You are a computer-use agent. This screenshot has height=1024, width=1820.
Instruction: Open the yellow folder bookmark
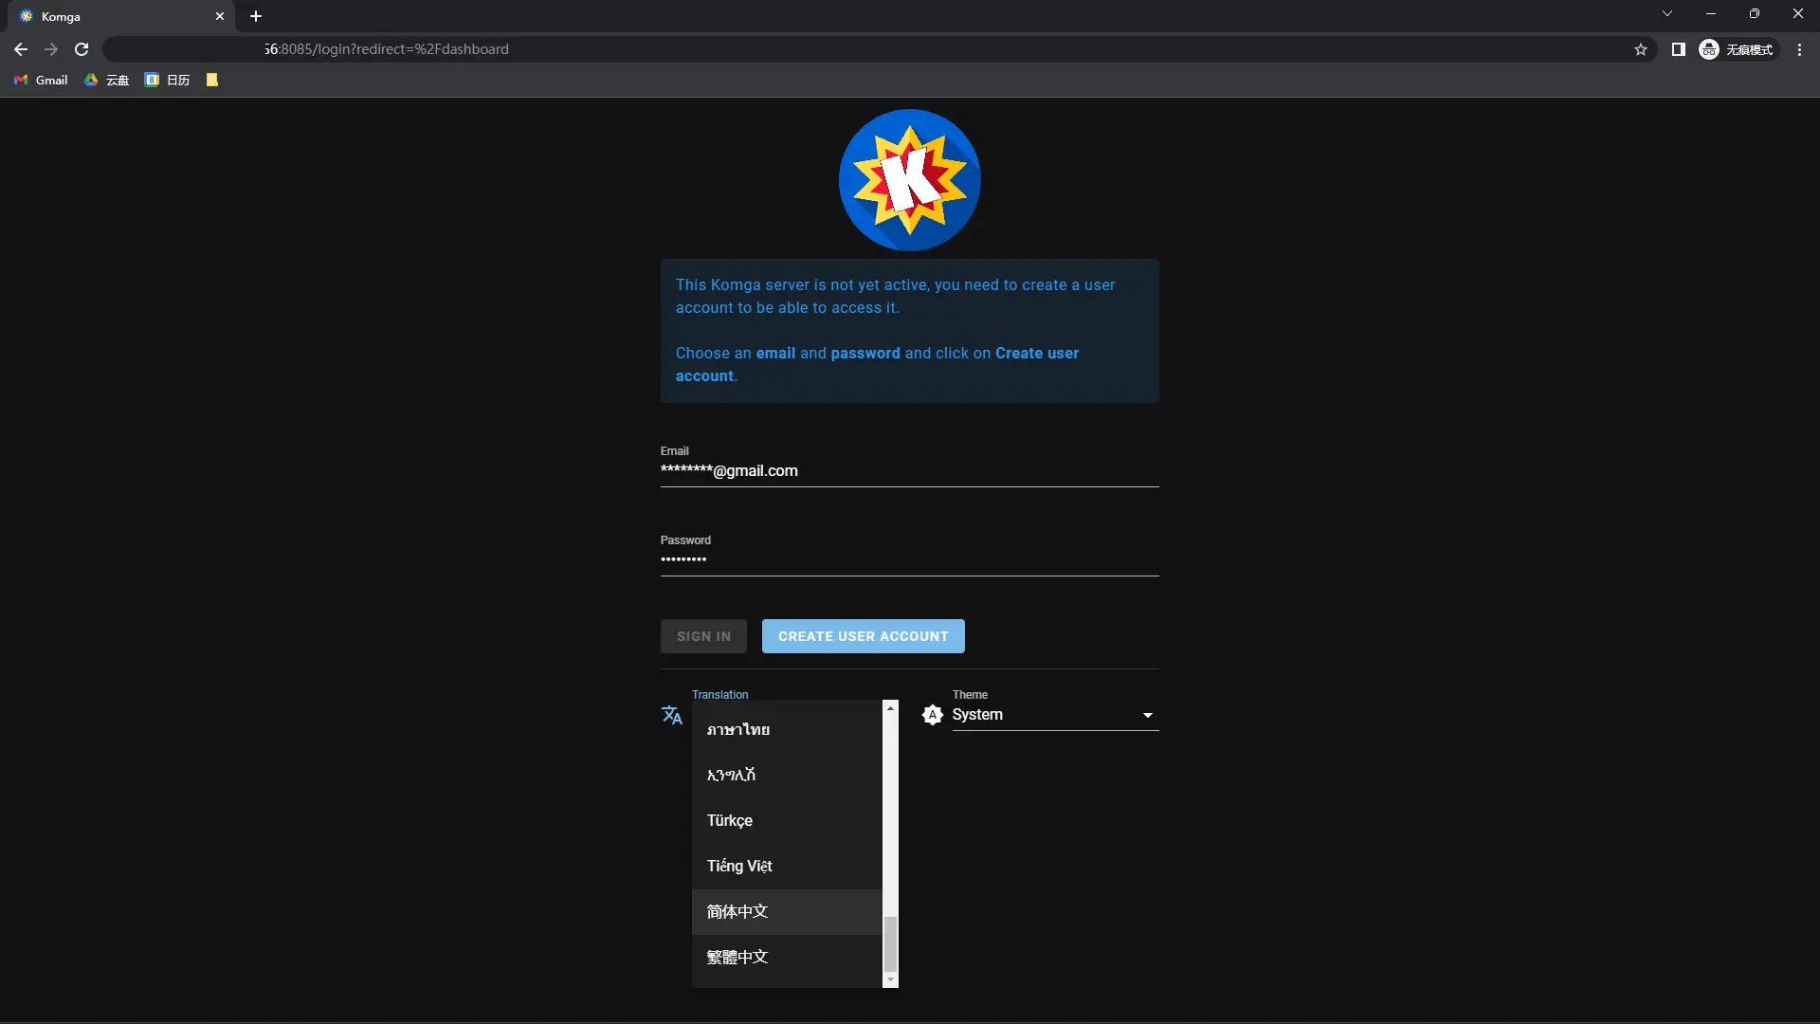pyautogui.click(x=212, y=80)
